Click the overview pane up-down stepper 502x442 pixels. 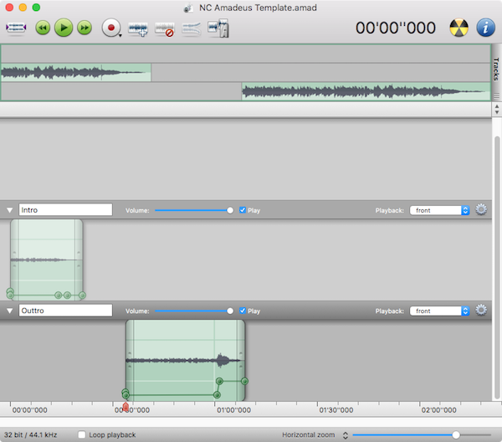click(496, 109)
